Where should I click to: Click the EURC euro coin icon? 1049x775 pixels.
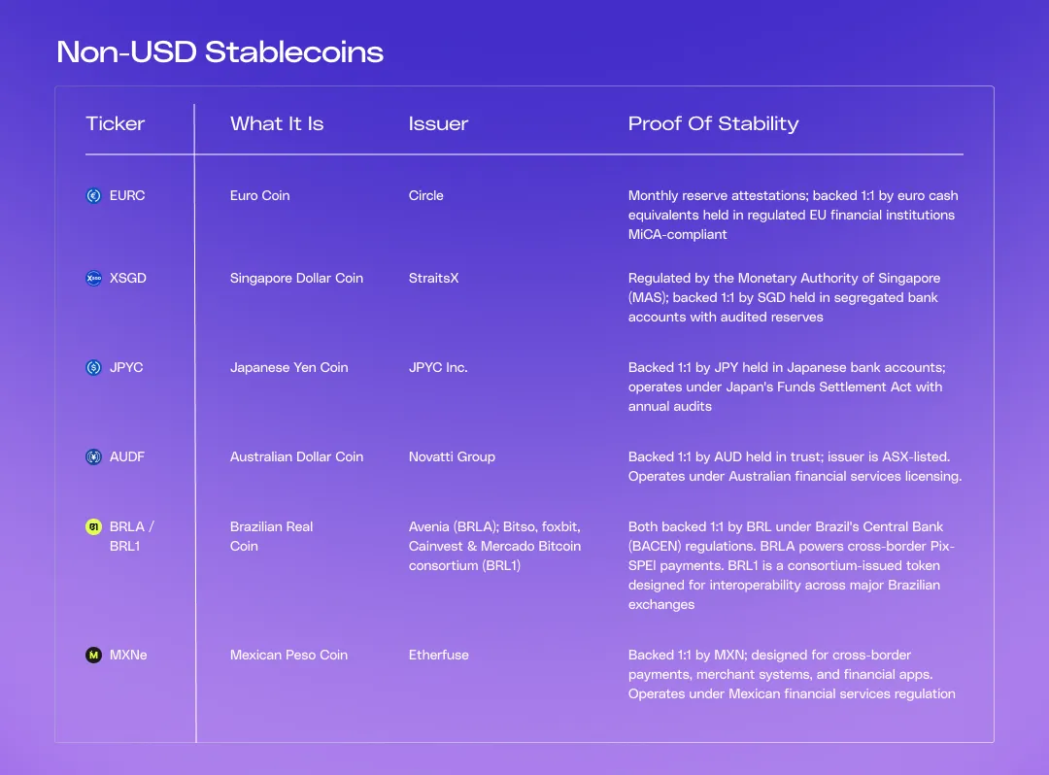point(93,195)
